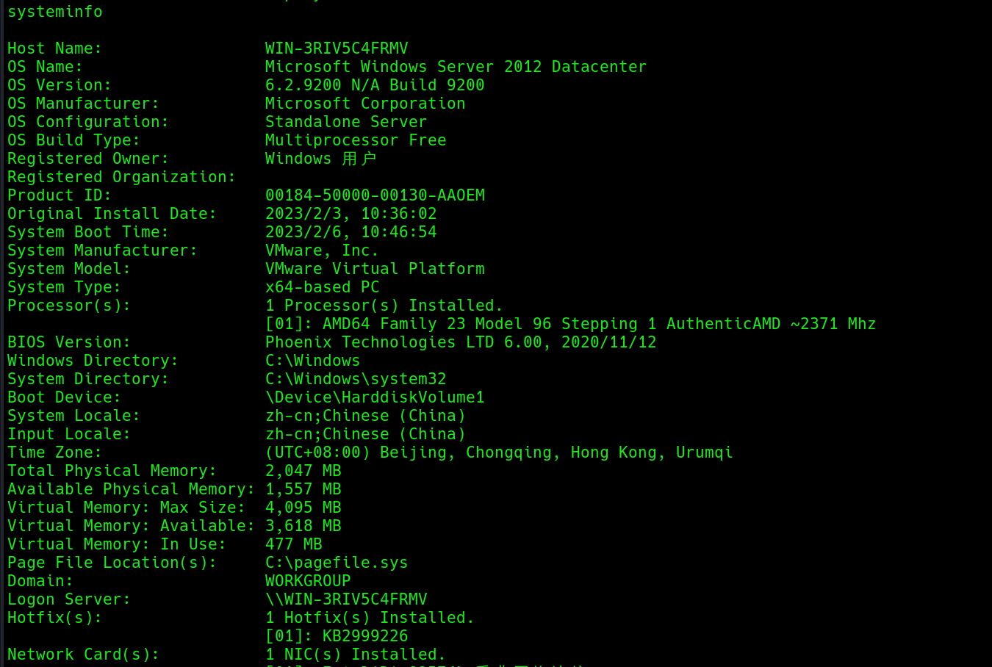Click the Original Install Date value

pos(351,214)
